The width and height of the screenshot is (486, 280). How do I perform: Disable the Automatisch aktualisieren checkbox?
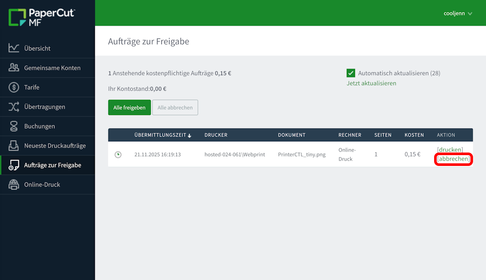(351, 73)
